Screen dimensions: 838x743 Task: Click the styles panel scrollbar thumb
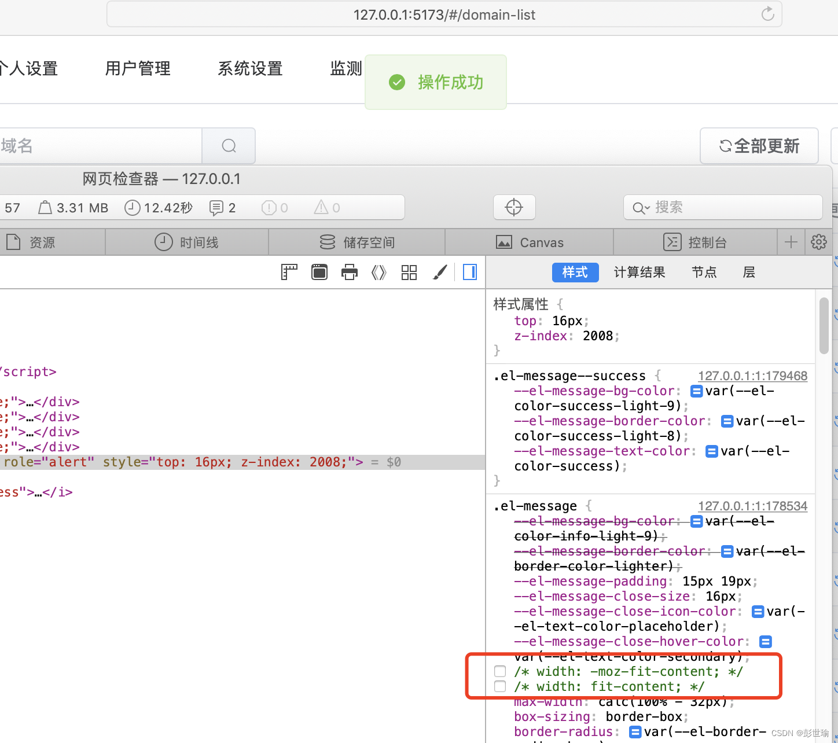[824, 325]
